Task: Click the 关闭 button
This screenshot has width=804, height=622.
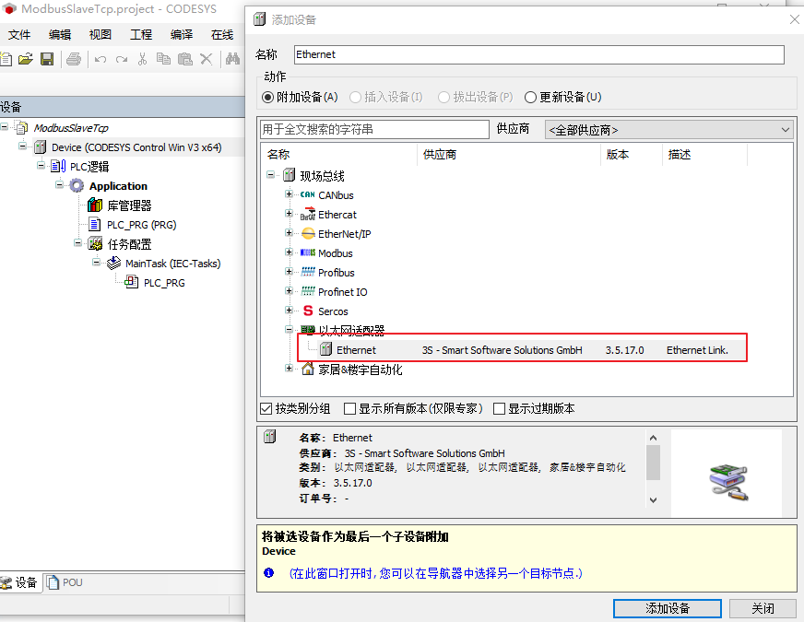Action: (762, 608)
